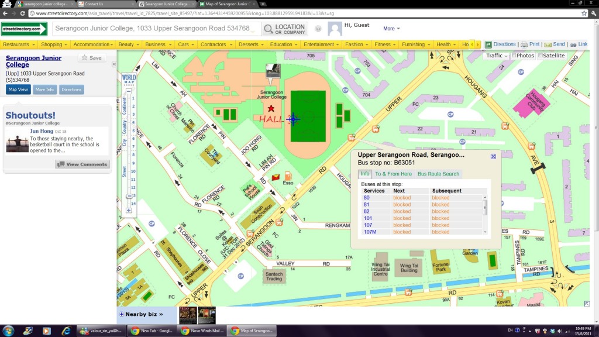
Task: Select the To & From Here tab
Action: coord(393,174)
